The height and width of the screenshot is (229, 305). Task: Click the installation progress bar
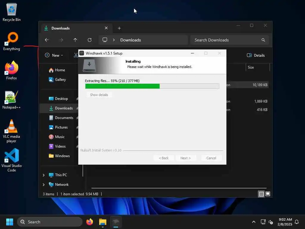[x=152, y=86]
